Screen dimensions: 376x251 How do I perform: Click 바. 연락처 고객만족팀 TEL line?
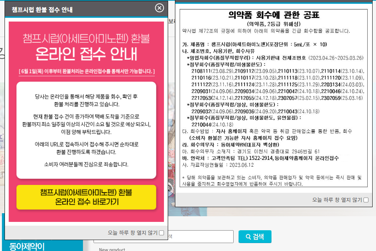click(261, 158)
